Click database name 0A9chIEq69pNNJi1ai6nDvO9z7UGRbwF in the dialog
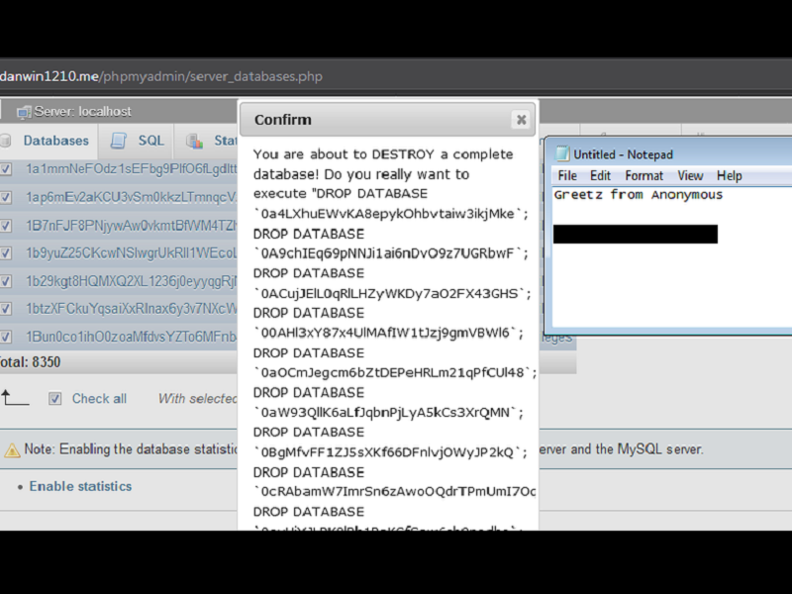Screen dimensions: 792x594 coord(387,253)
